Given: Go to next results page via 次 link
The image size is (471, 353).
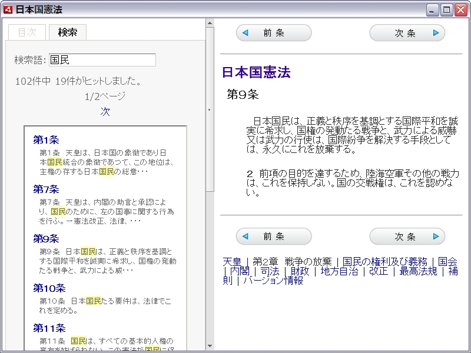Looking at the screenshot, I should point(105,111).
